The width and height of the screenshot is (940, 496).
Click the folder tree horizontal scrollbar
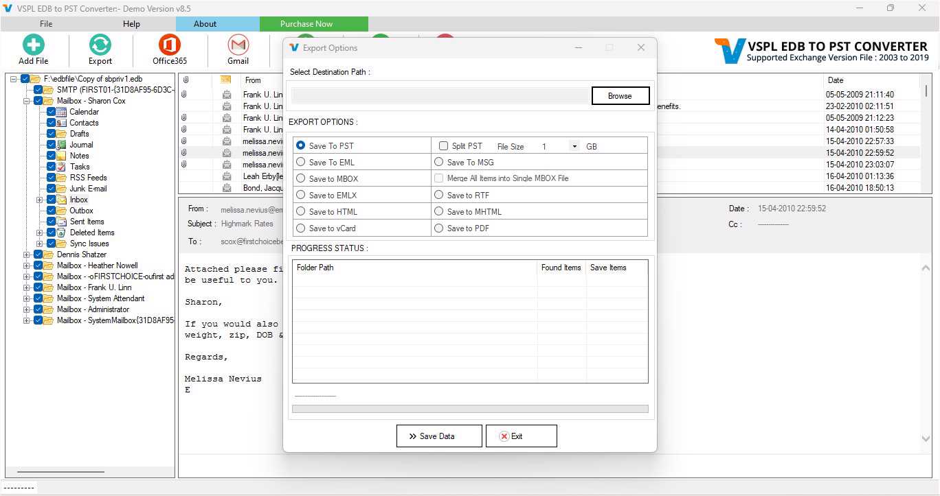point(62,473)
